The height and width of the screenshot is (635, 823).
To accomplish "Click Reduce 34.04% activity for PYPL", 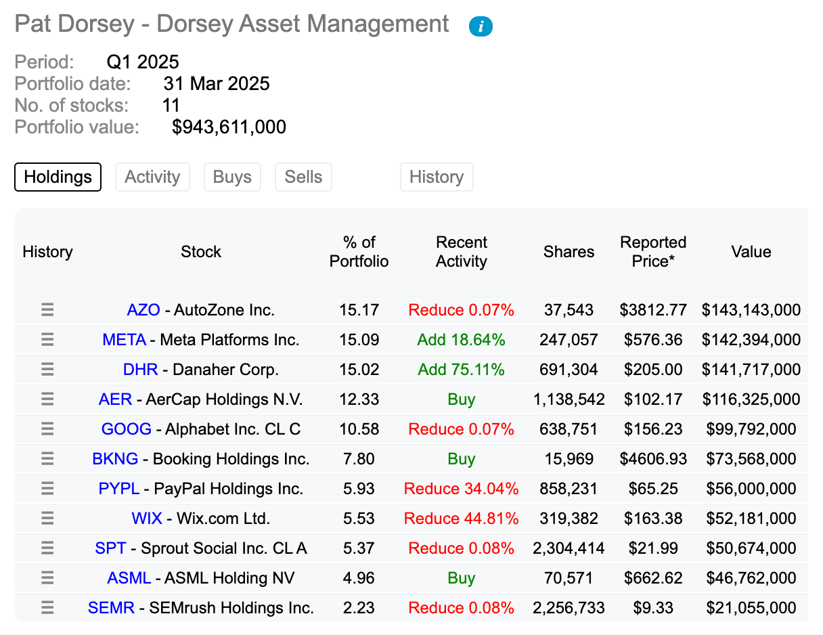I will pos(462,489).
